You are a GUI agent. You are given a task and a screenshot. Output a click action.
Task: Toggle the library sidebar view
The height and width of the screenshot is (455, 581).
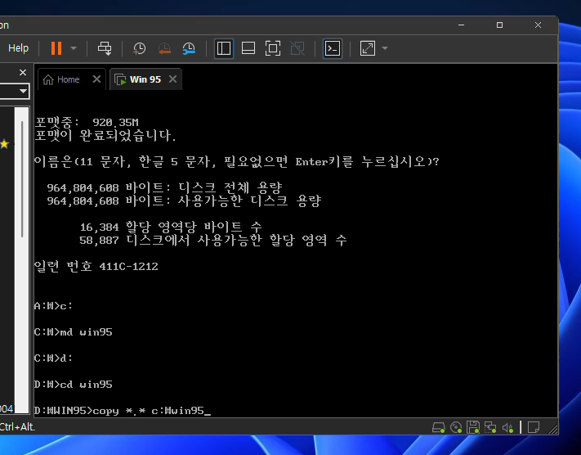[x=224, y=48]
